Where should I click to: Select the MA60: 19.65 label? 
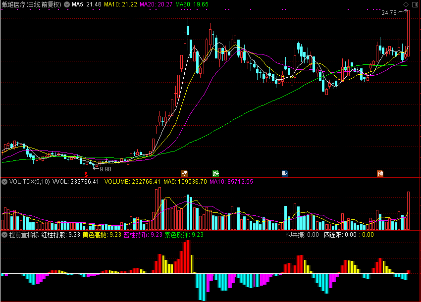click(x=192, y=4)
